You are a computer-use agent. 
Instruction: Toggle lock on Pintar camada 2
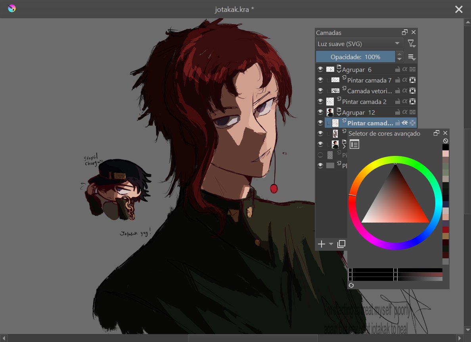[x=397, y=101]
